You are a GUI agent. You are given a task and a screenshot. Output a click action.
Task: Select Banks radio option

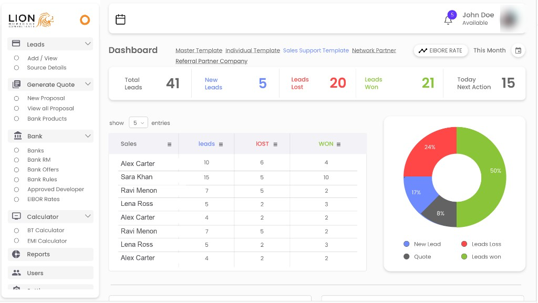click(16, 150)
